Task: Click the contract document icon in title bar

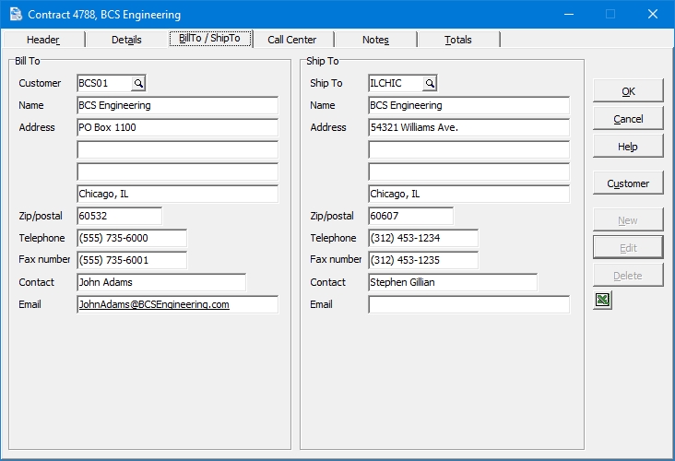Action: tap(16, 14)
